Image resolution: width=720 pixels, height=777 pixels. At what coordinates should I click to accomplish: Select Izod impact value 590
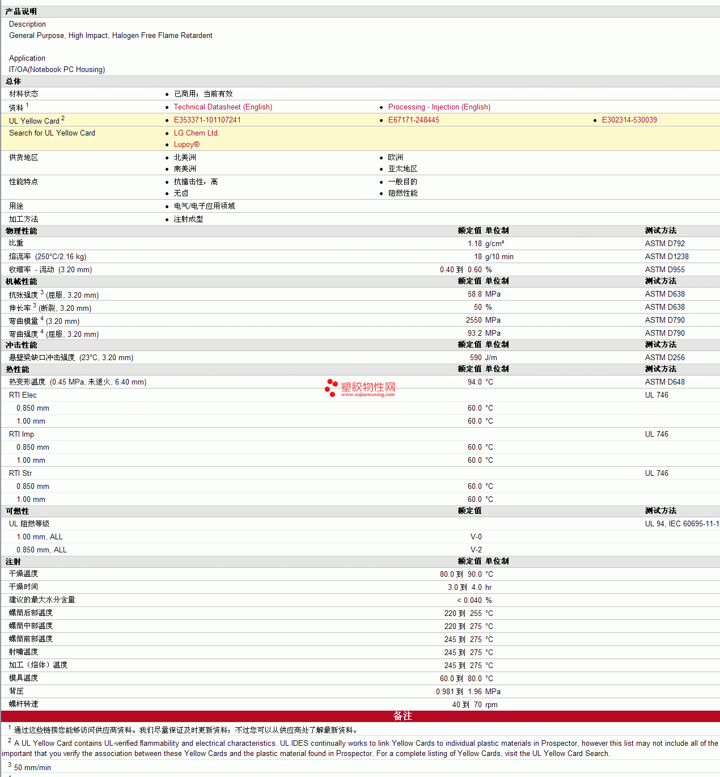point(476,358)
